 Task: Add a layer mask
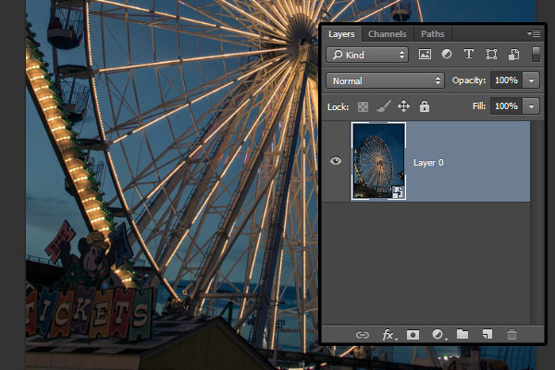[x=413, y=335]
